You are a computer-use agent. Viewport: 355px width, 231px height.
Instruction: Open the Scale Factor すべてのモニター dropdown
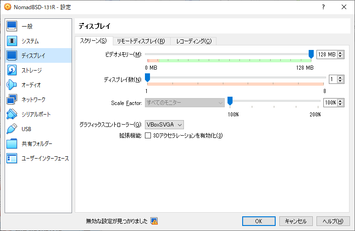(184, 103)
